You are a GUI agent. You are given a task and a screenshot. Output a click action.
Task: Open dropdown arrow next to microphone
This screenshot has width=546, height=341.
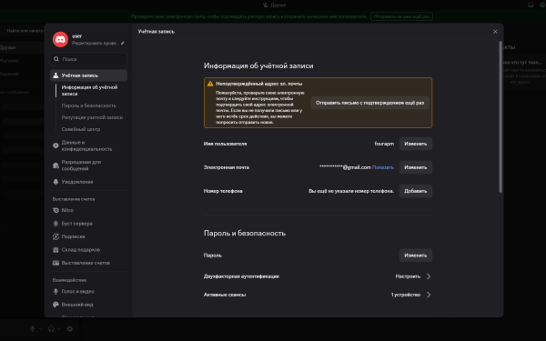tap(41, 329)
